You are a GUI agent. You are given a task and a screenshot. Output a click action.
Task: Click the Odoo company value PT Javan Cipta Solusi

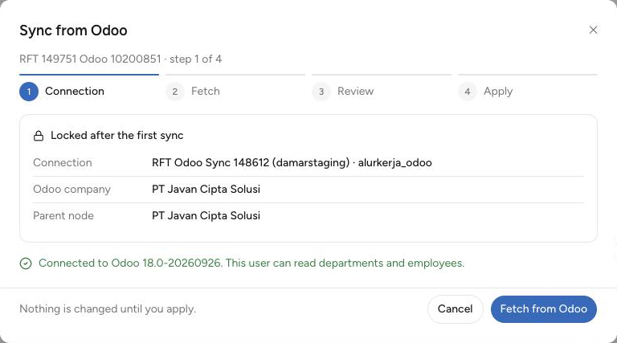pyautogui.click(x=206, y=190)
